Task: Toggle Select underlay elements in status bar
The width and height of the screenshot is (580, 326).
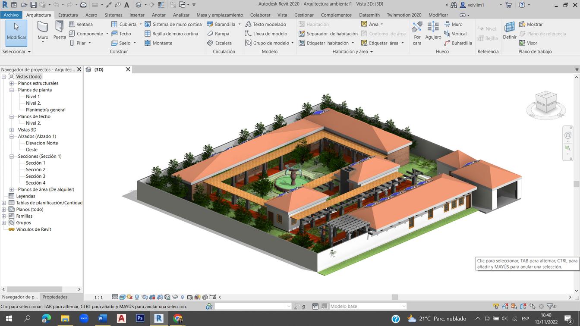Action: click(x=505, y=307)
